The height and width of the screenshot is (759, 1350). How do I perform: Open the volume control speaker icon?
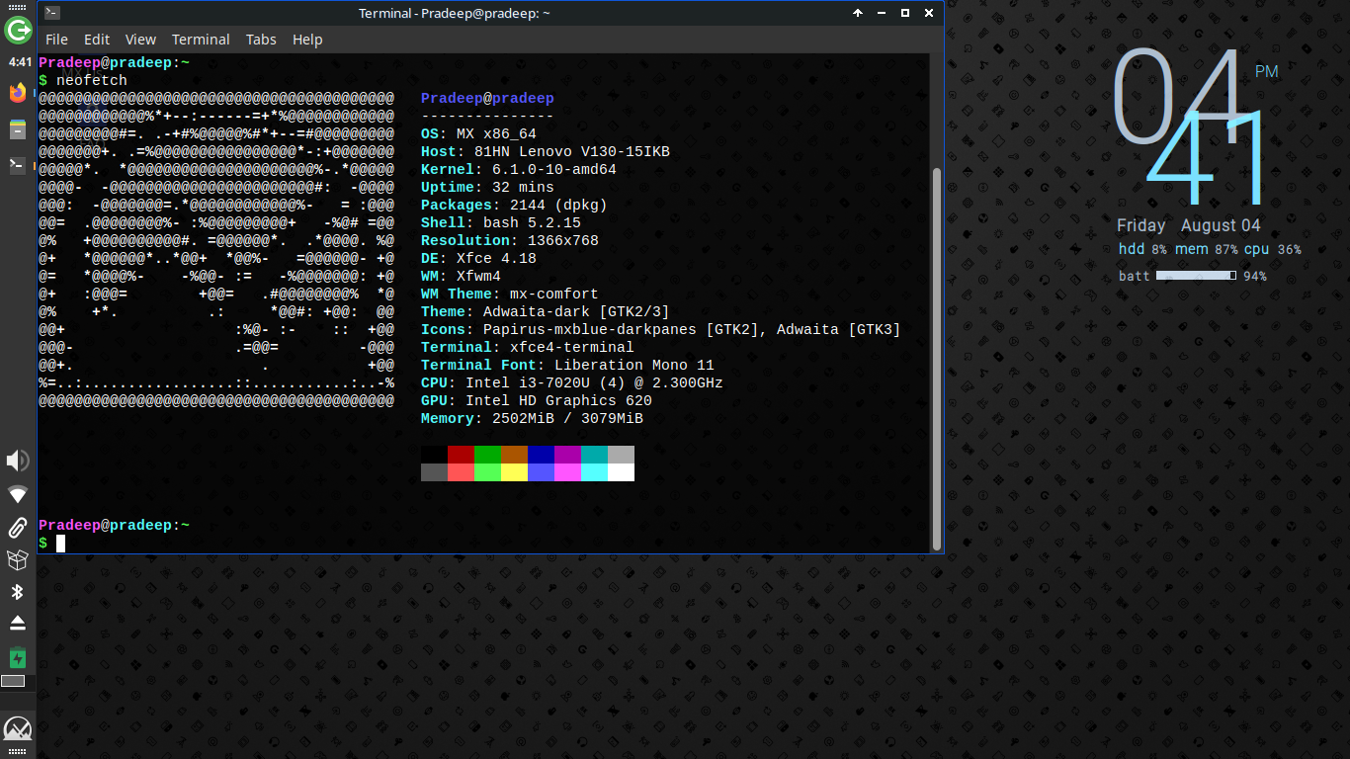pyautogui.click(x=18, y=461)
